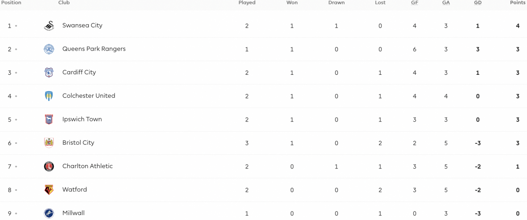Click the Watford club badge icon
The height and width of the screenshot is (220, 527).
pyautogui.click(x=49, y=190)
